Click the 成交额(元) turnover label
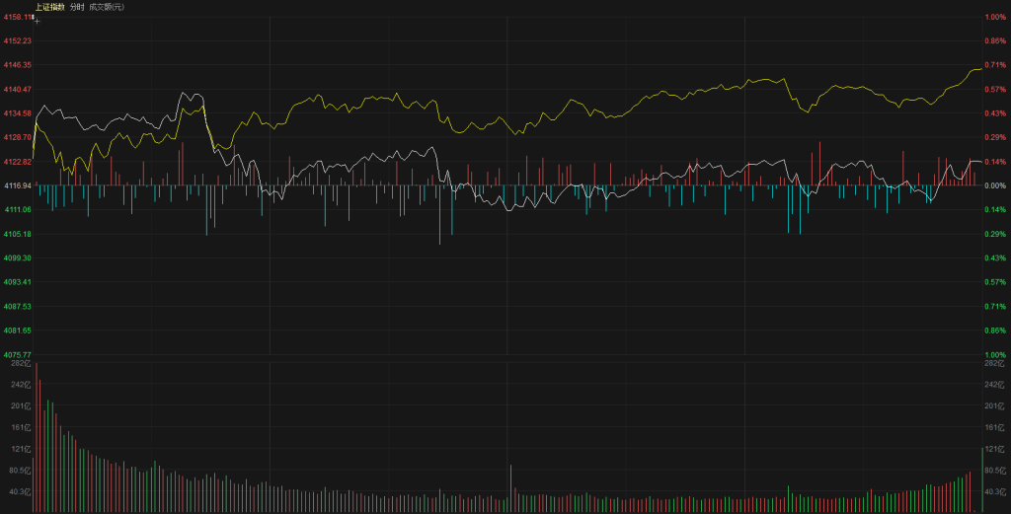Screen dimensions: 1011x514 point(107,7)
